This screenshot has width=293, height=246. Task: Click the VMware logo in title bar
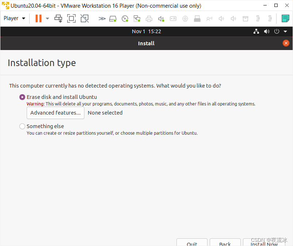point(5,5)
